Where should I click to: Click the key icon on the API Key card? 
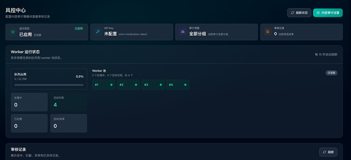coord(98,32)
